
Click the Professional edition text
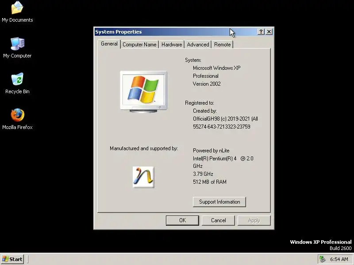[206, 76]
